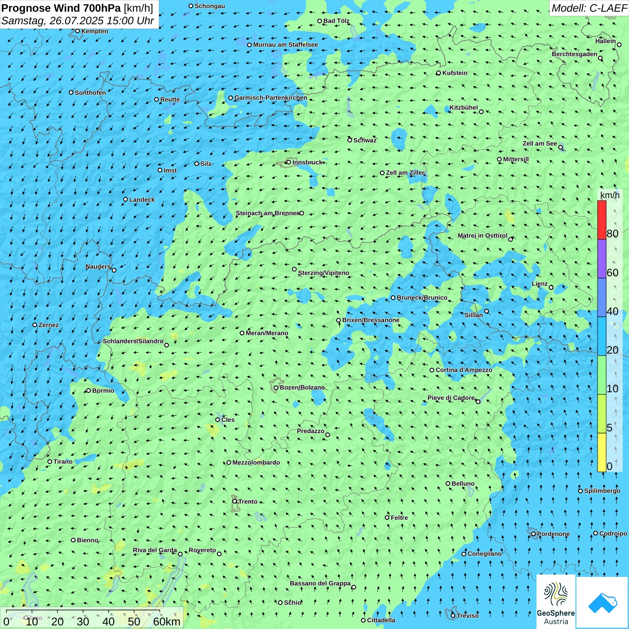Click the Trento city marker

(235, 501)
